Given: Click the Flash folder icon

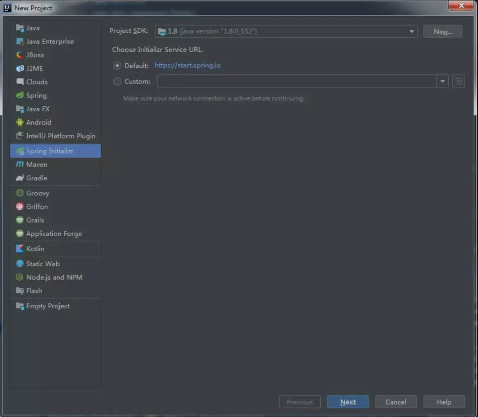Looking at the screenshot, I should (20, 291).
